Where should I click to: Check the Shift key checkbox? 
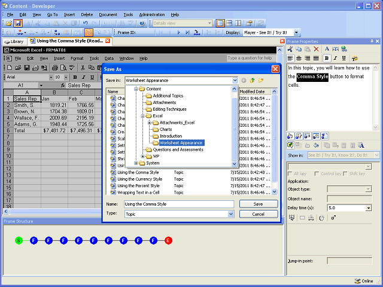tap(345, 174)
